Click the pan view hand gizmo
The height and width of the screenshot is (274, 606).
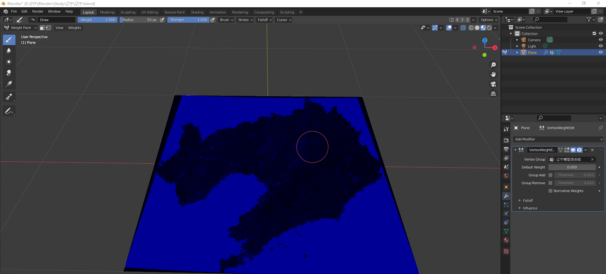point(493,74)
